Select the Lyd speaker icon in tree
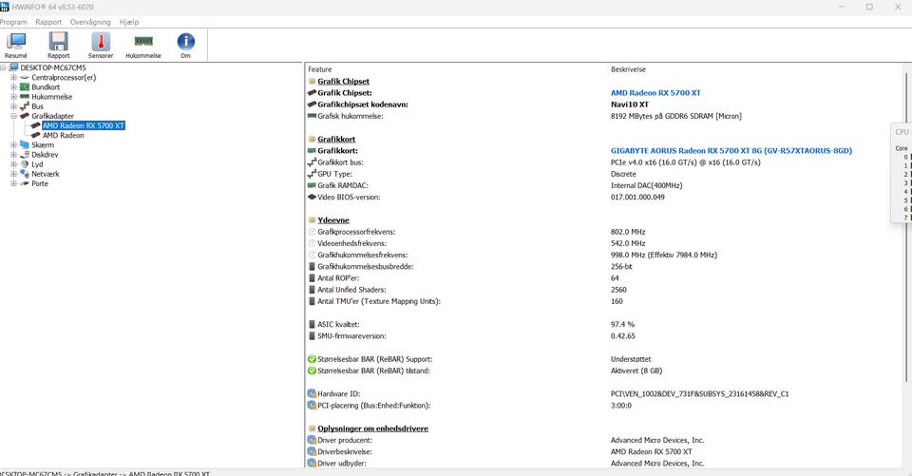The height and width of the screenshot is (476, 912). click(x=25, y=164)
